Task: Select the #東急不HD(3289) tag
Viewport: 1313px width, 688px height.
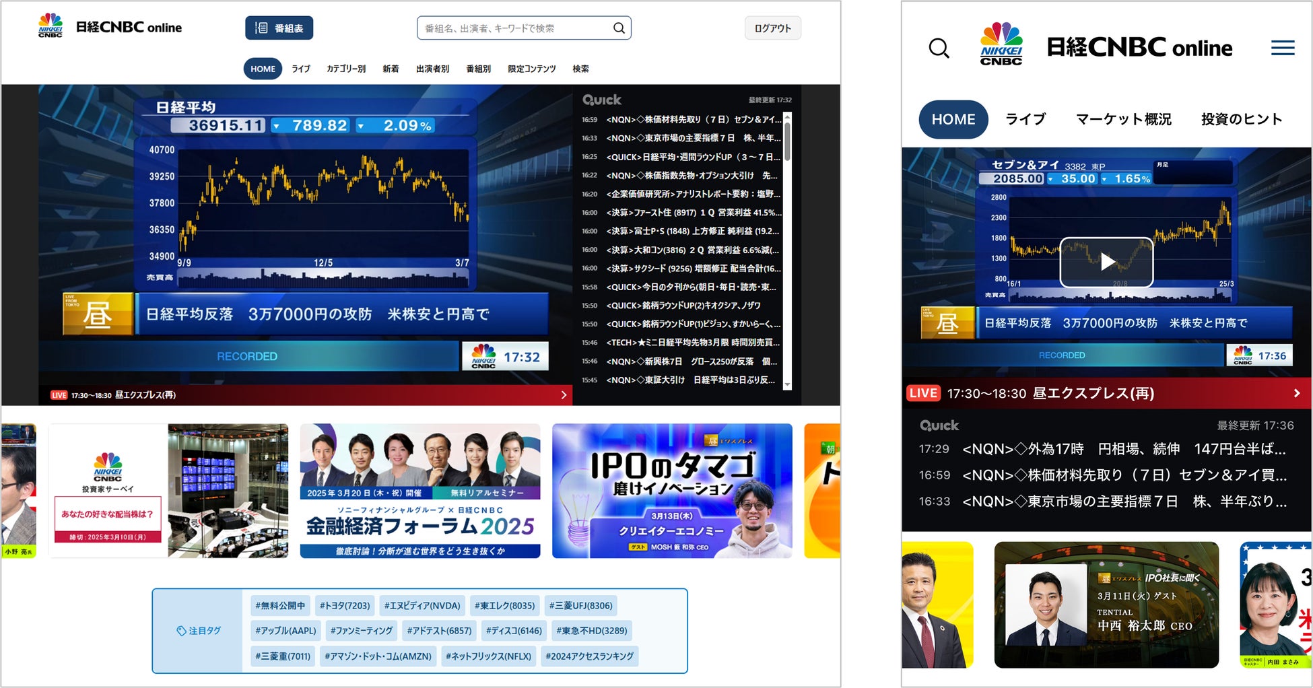Action: 591,631
